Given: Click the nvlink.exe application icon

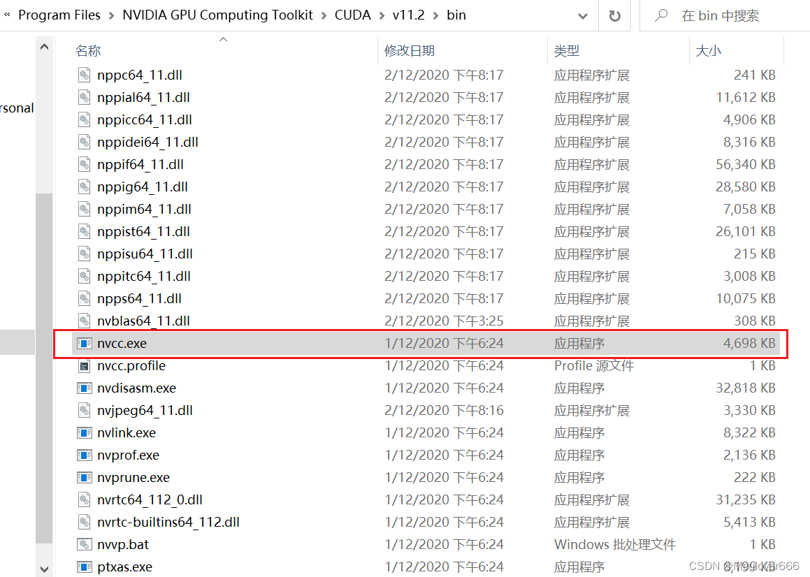Looking at the screenshot, I should 84,433.
